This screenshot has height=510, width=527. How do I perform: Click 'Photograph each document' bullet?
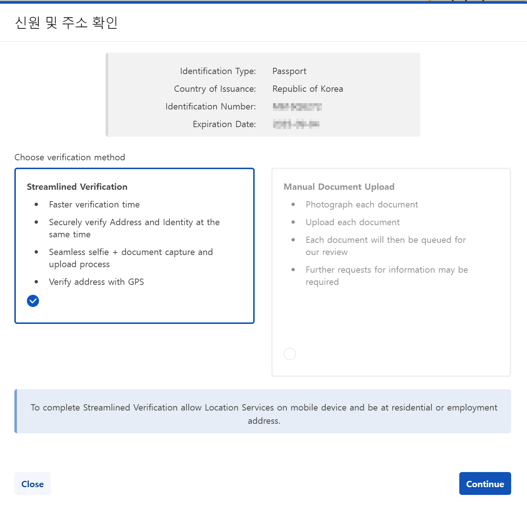click(x=362, y=205)
